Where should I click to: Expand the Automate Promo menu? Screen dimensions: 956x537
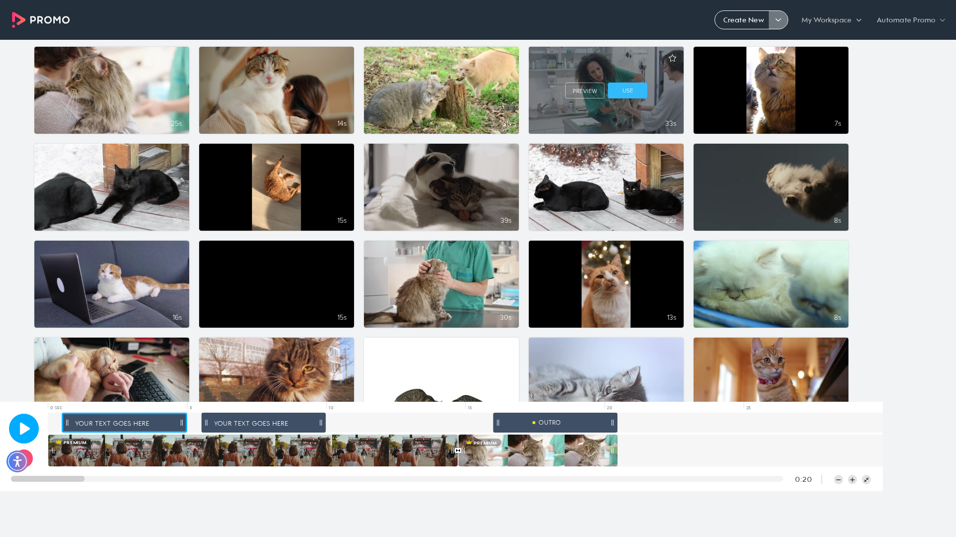(x=911, y=20)
